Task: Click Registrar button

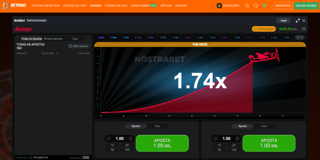Action: coord(283,6)
